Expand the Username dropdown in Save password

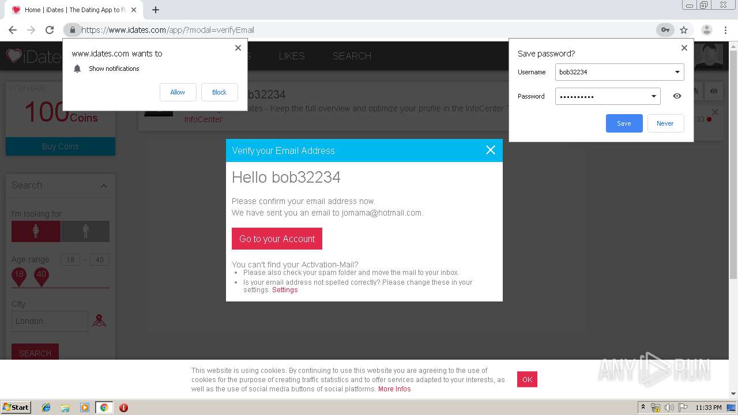click(x=677, y=72)
